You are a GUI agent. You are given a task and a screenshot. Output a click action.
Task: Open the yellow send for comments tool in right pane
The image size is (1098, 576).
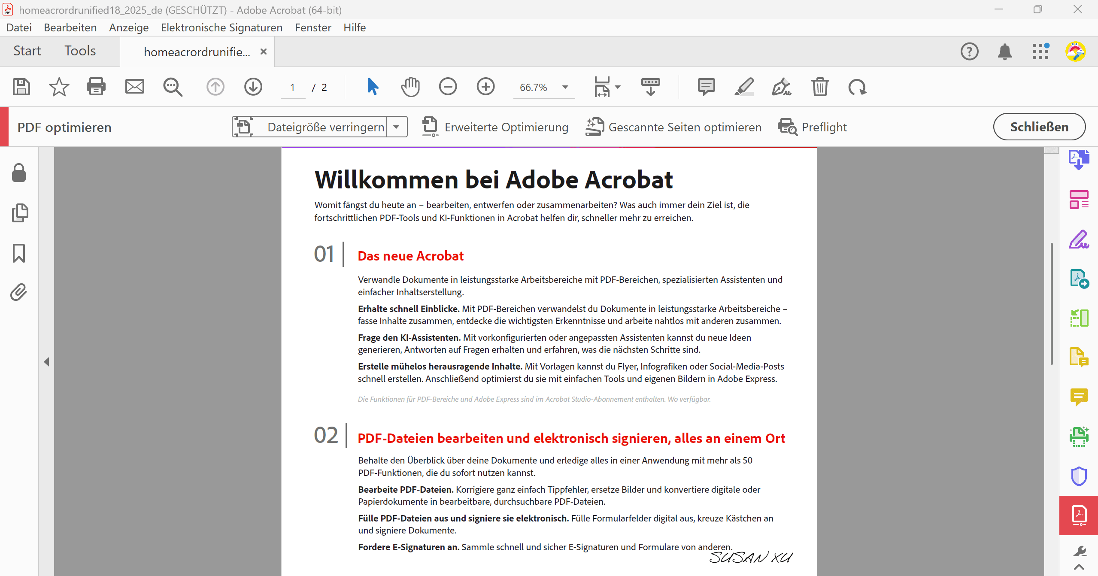1079,358
